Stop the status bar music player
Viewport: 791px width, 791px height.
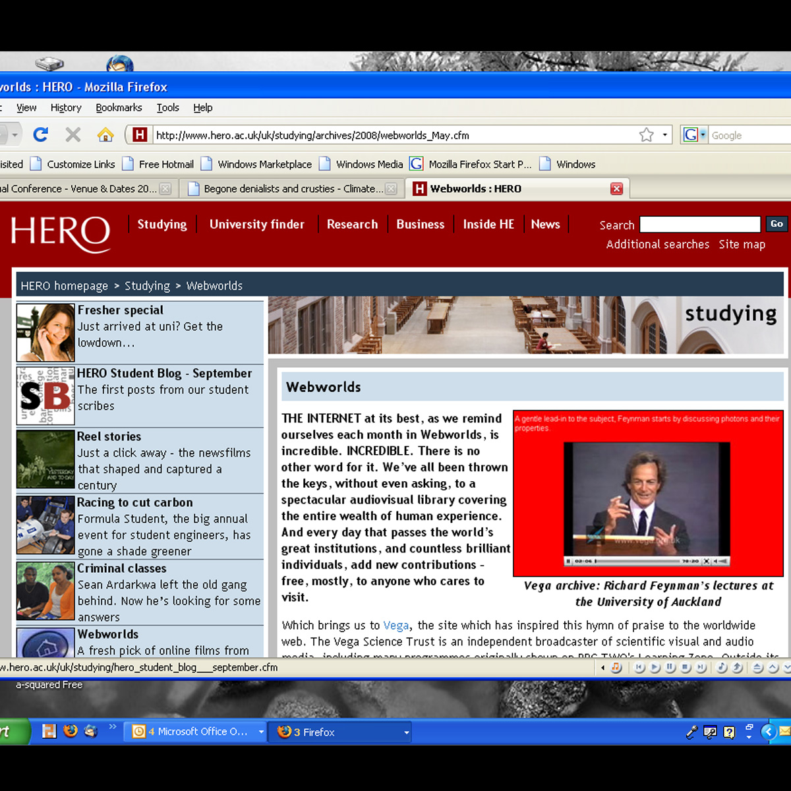pos(686,668)
